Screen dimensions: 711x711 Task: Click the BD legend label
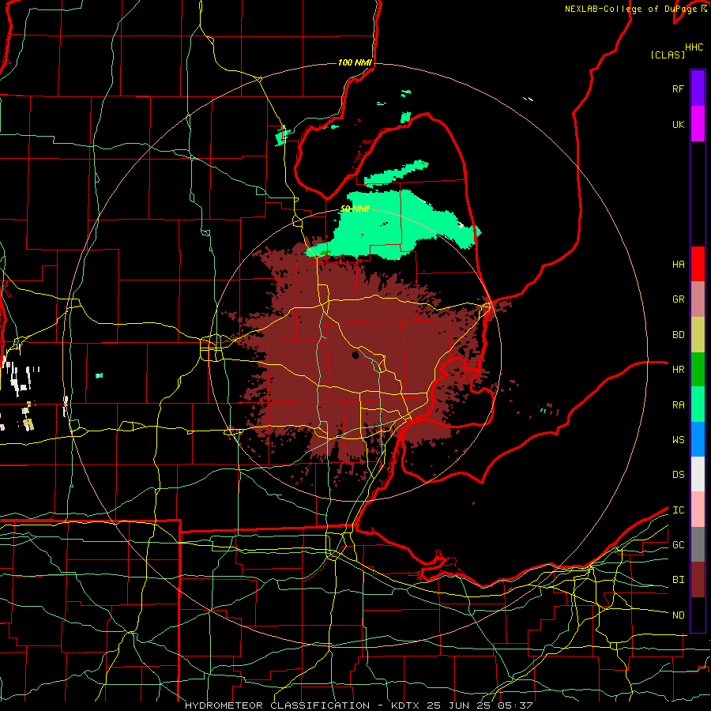[678, 335]
